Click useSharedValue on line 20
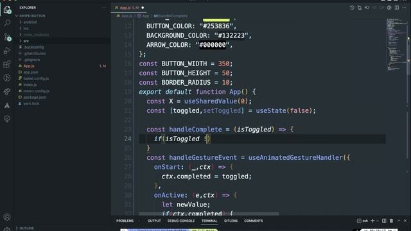This screenshot has width=411, height=231. (211, 101)
